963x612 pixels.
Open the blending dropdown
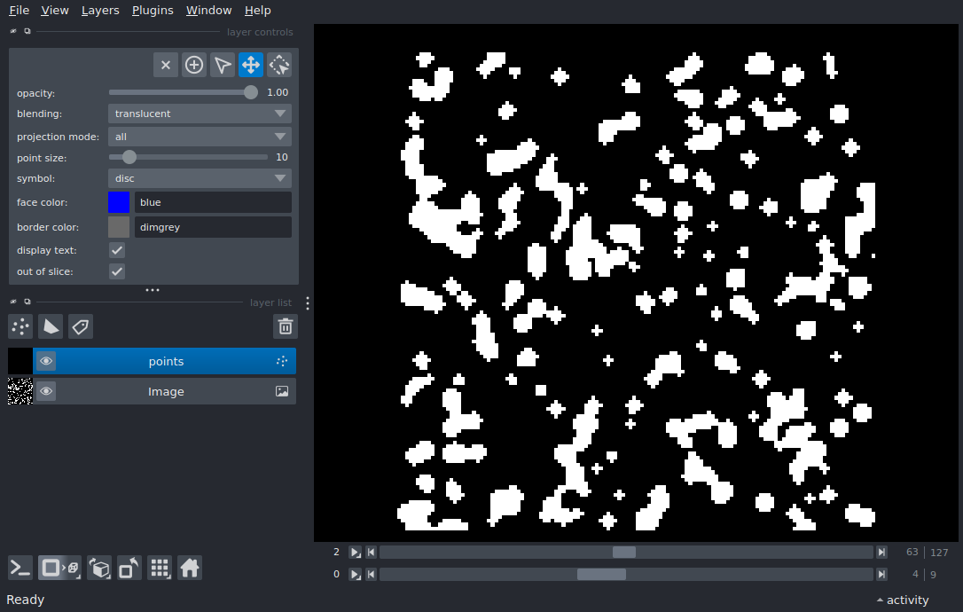(200, 114)
